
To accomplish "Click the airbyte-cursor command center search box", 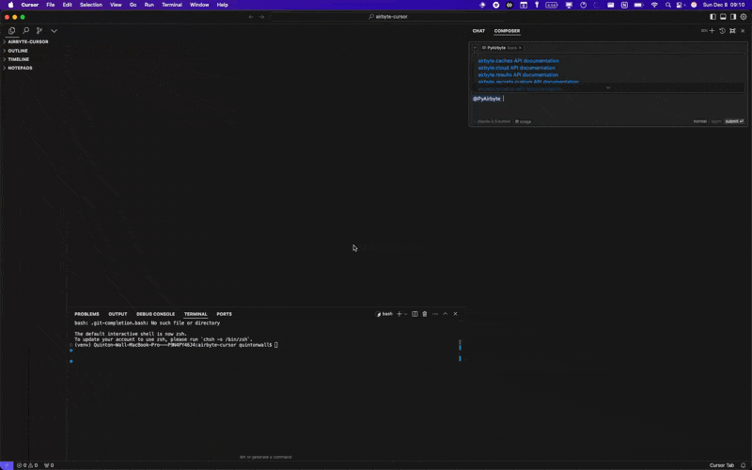I will (387, 17).
